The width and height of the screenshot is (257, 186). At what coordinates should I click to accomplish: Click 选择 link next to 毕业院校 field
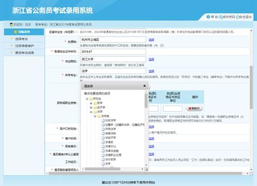click(151, 59)
